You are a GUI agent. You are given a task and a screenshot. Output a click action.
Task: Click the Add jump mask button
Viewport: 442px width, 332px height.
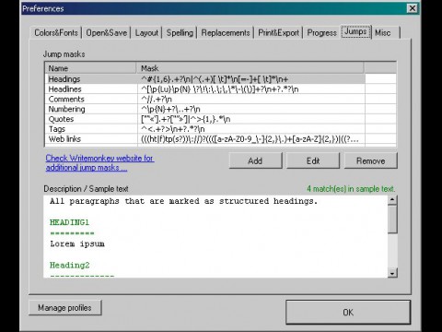point(255,160)
